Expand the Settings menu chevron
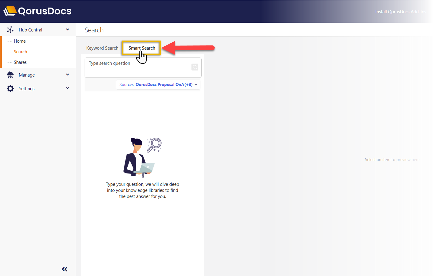This screenshot has width=433, height=276. coord(68,88)
